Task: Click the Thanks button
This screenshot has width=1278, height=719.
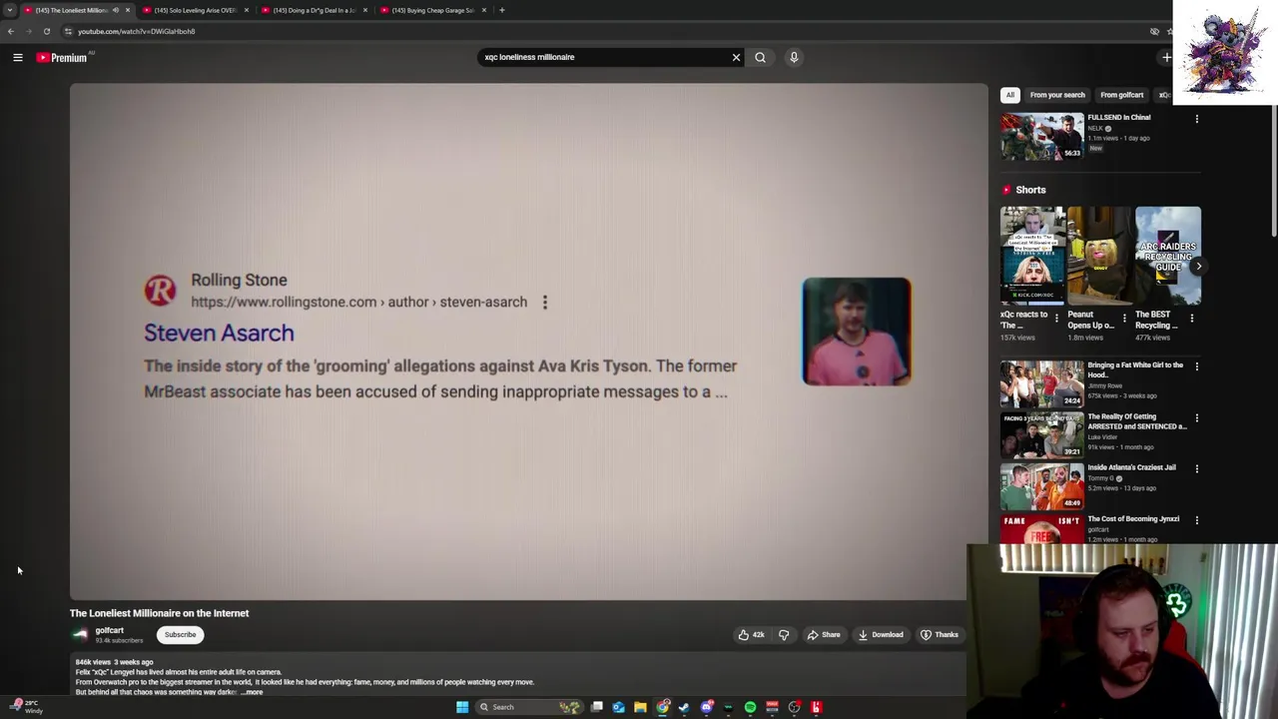Action: click(940, 635)
